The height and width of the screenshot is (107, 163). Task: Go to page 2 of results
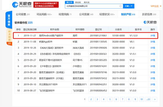click(x=91, y=99)
